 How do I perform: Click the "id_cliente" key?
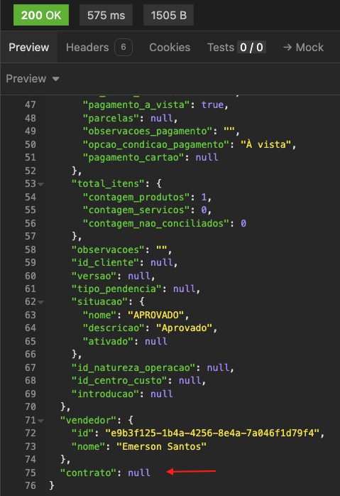[105, 262]
